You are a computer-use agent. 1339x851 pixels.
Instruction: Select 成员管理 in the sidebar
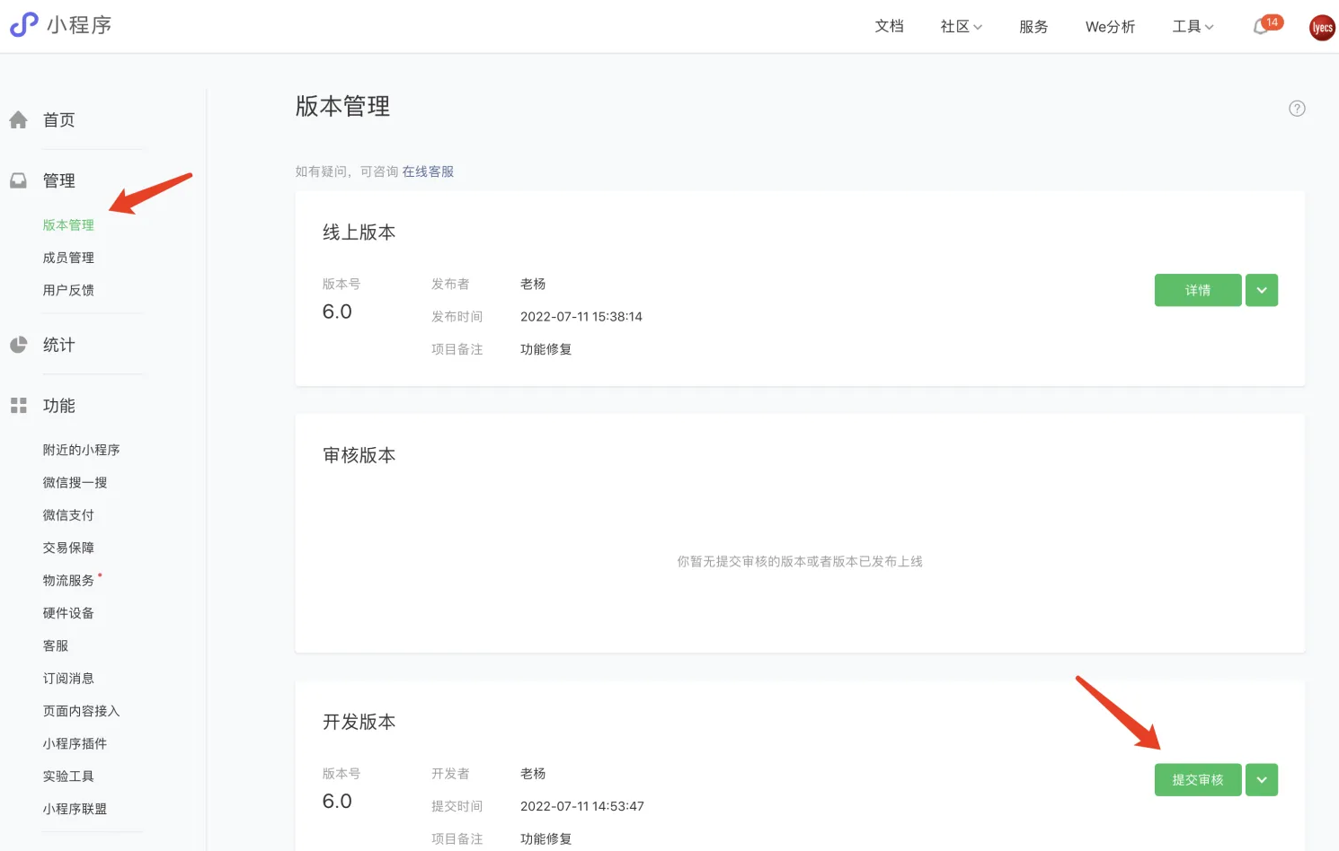pos(68,258)
